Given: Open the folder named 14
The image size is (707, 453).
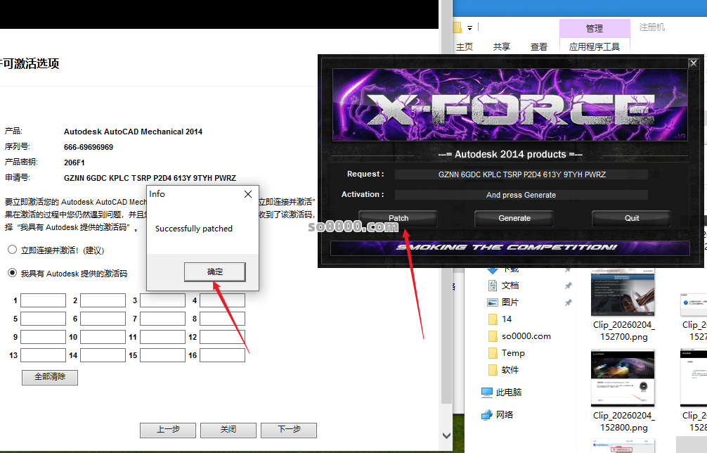Looking at the screenshot, I should tap(493, 319).
